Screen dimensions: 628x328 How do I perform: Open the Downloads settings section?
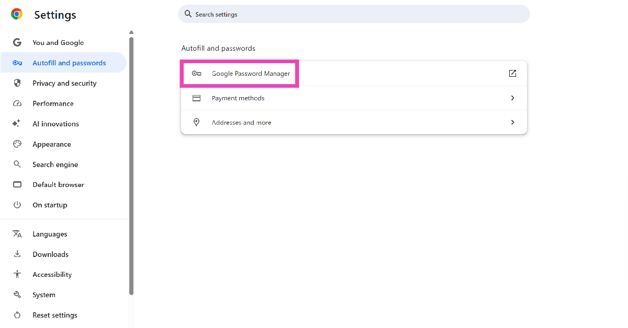63,254
